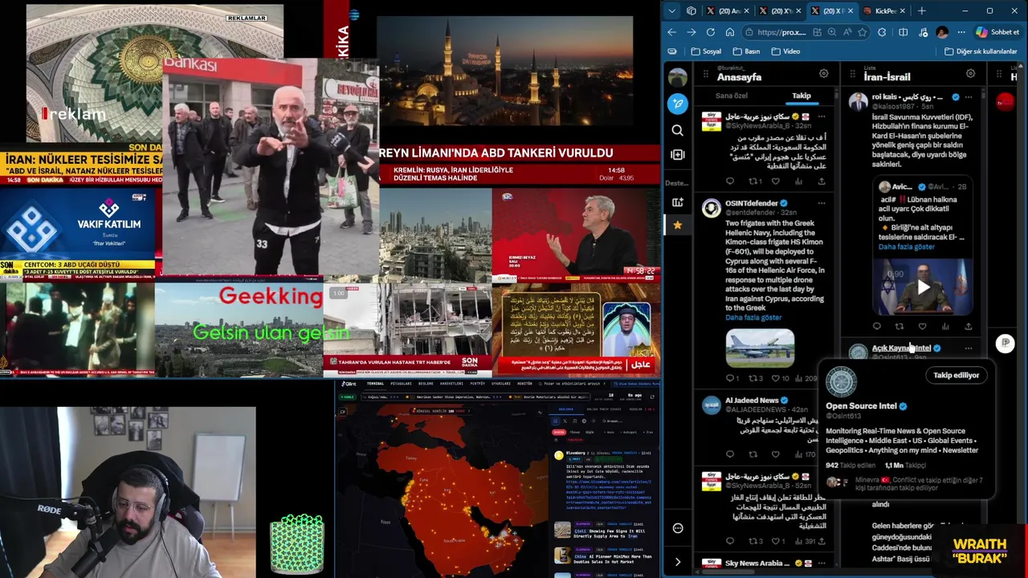Like the second Sky News Arabia post

tap(776, 541)
